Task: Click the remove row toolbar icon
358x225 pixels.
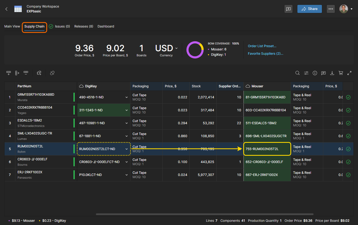Action: (26, 73)
